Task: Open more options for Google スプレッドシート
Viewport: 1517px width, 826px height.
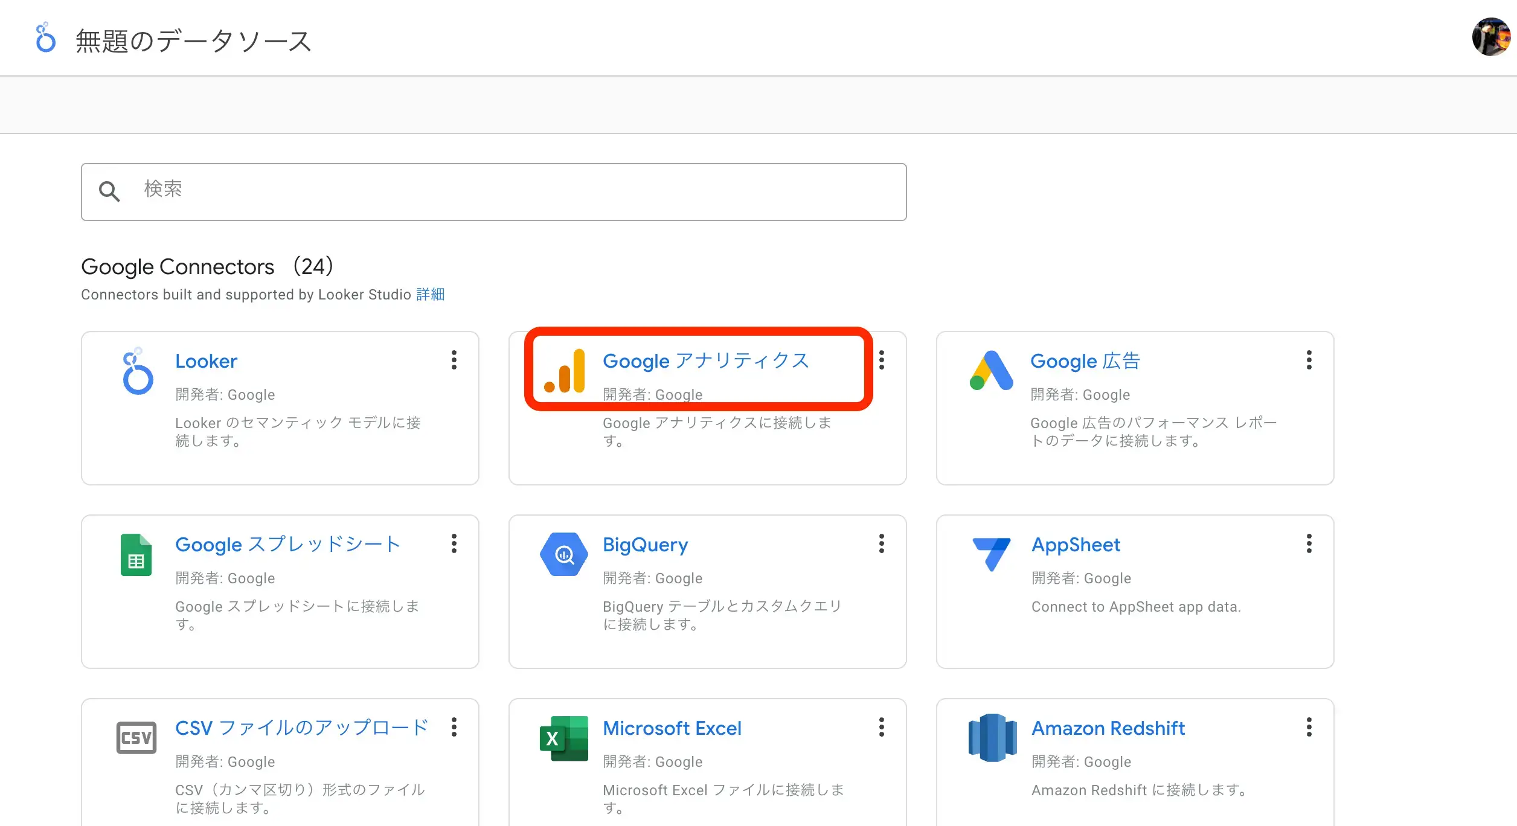Action: pos(454,543)
